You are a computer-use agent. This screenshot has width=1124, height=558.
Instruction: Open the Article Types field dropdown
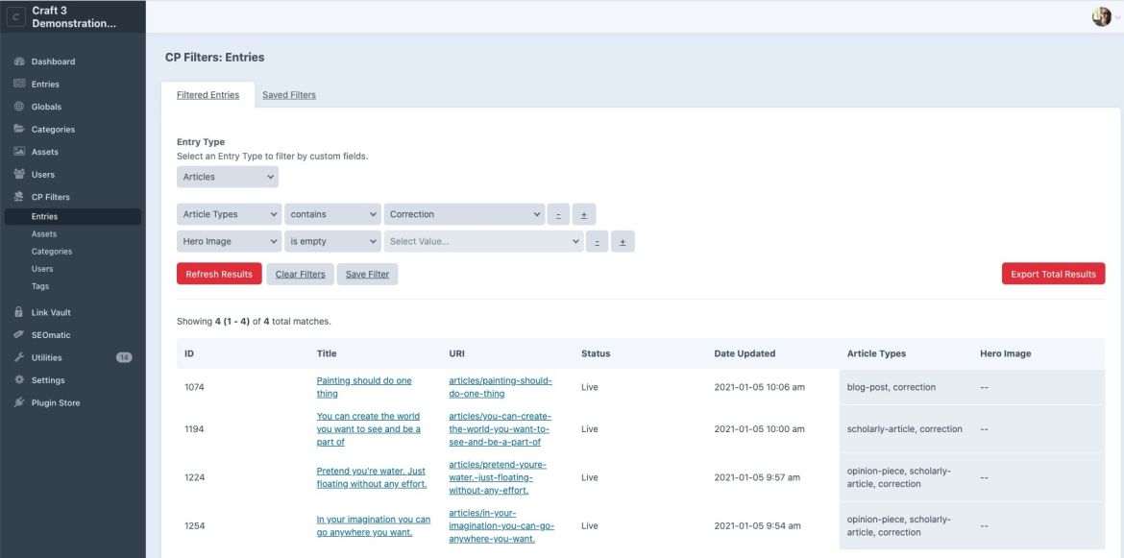coord(229,214)
